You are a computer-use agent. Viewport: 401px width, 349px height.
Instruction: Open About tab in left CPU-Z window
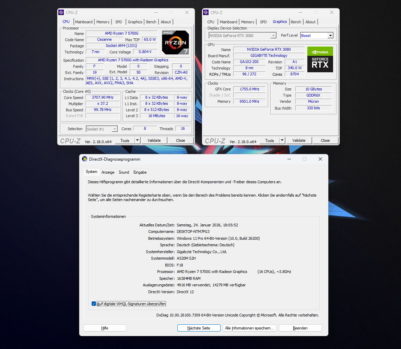[x=166, y=22]
